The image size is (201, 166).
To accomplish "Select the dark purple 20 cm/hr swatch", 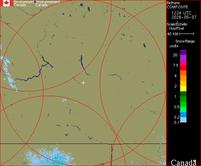I will 183,53.
